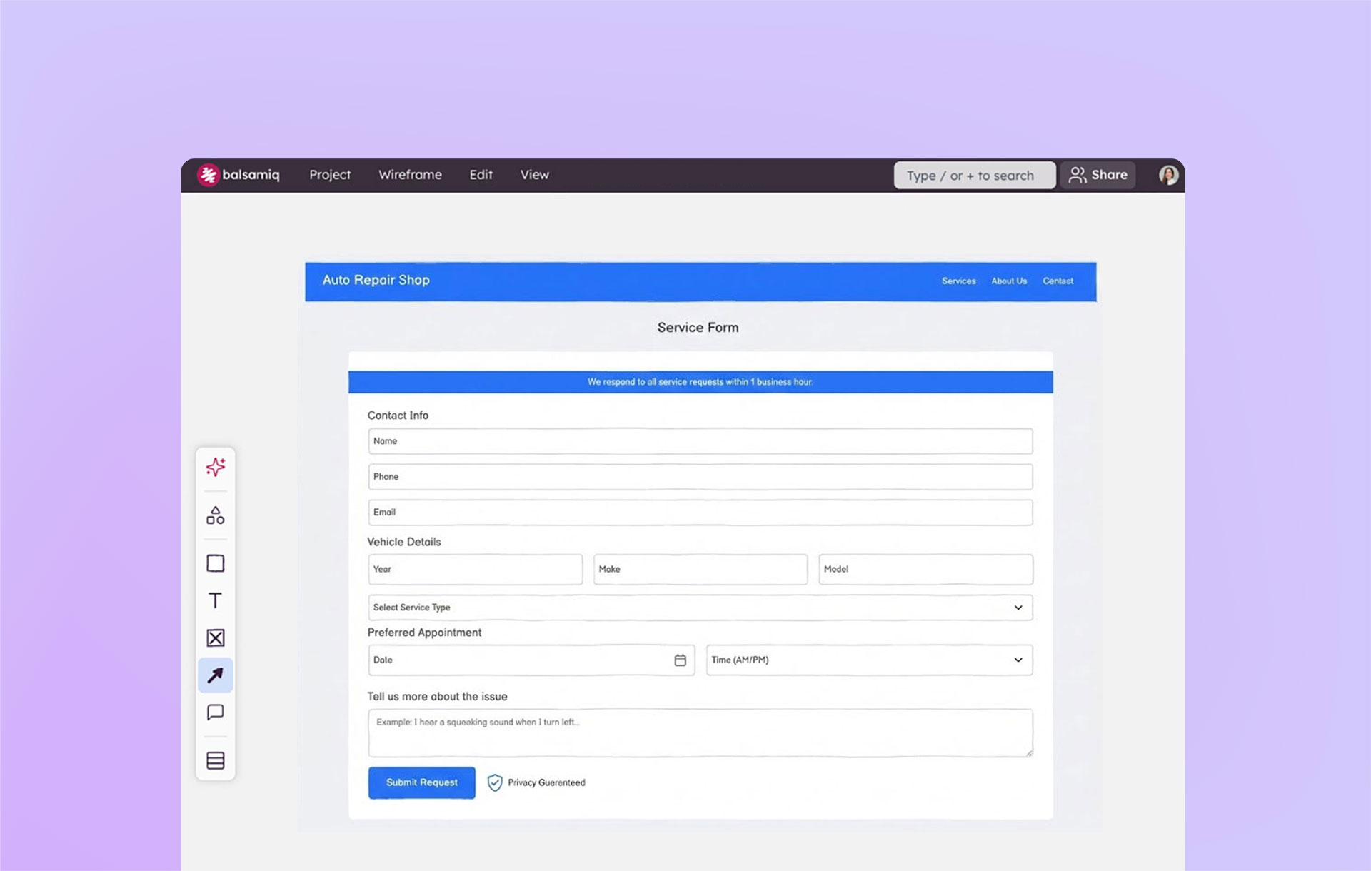Select the Text tool in the sidebar
Image resolution: width=1371 pixels, height=871 pixels.
pyautogui.click(x=215, y=600)
